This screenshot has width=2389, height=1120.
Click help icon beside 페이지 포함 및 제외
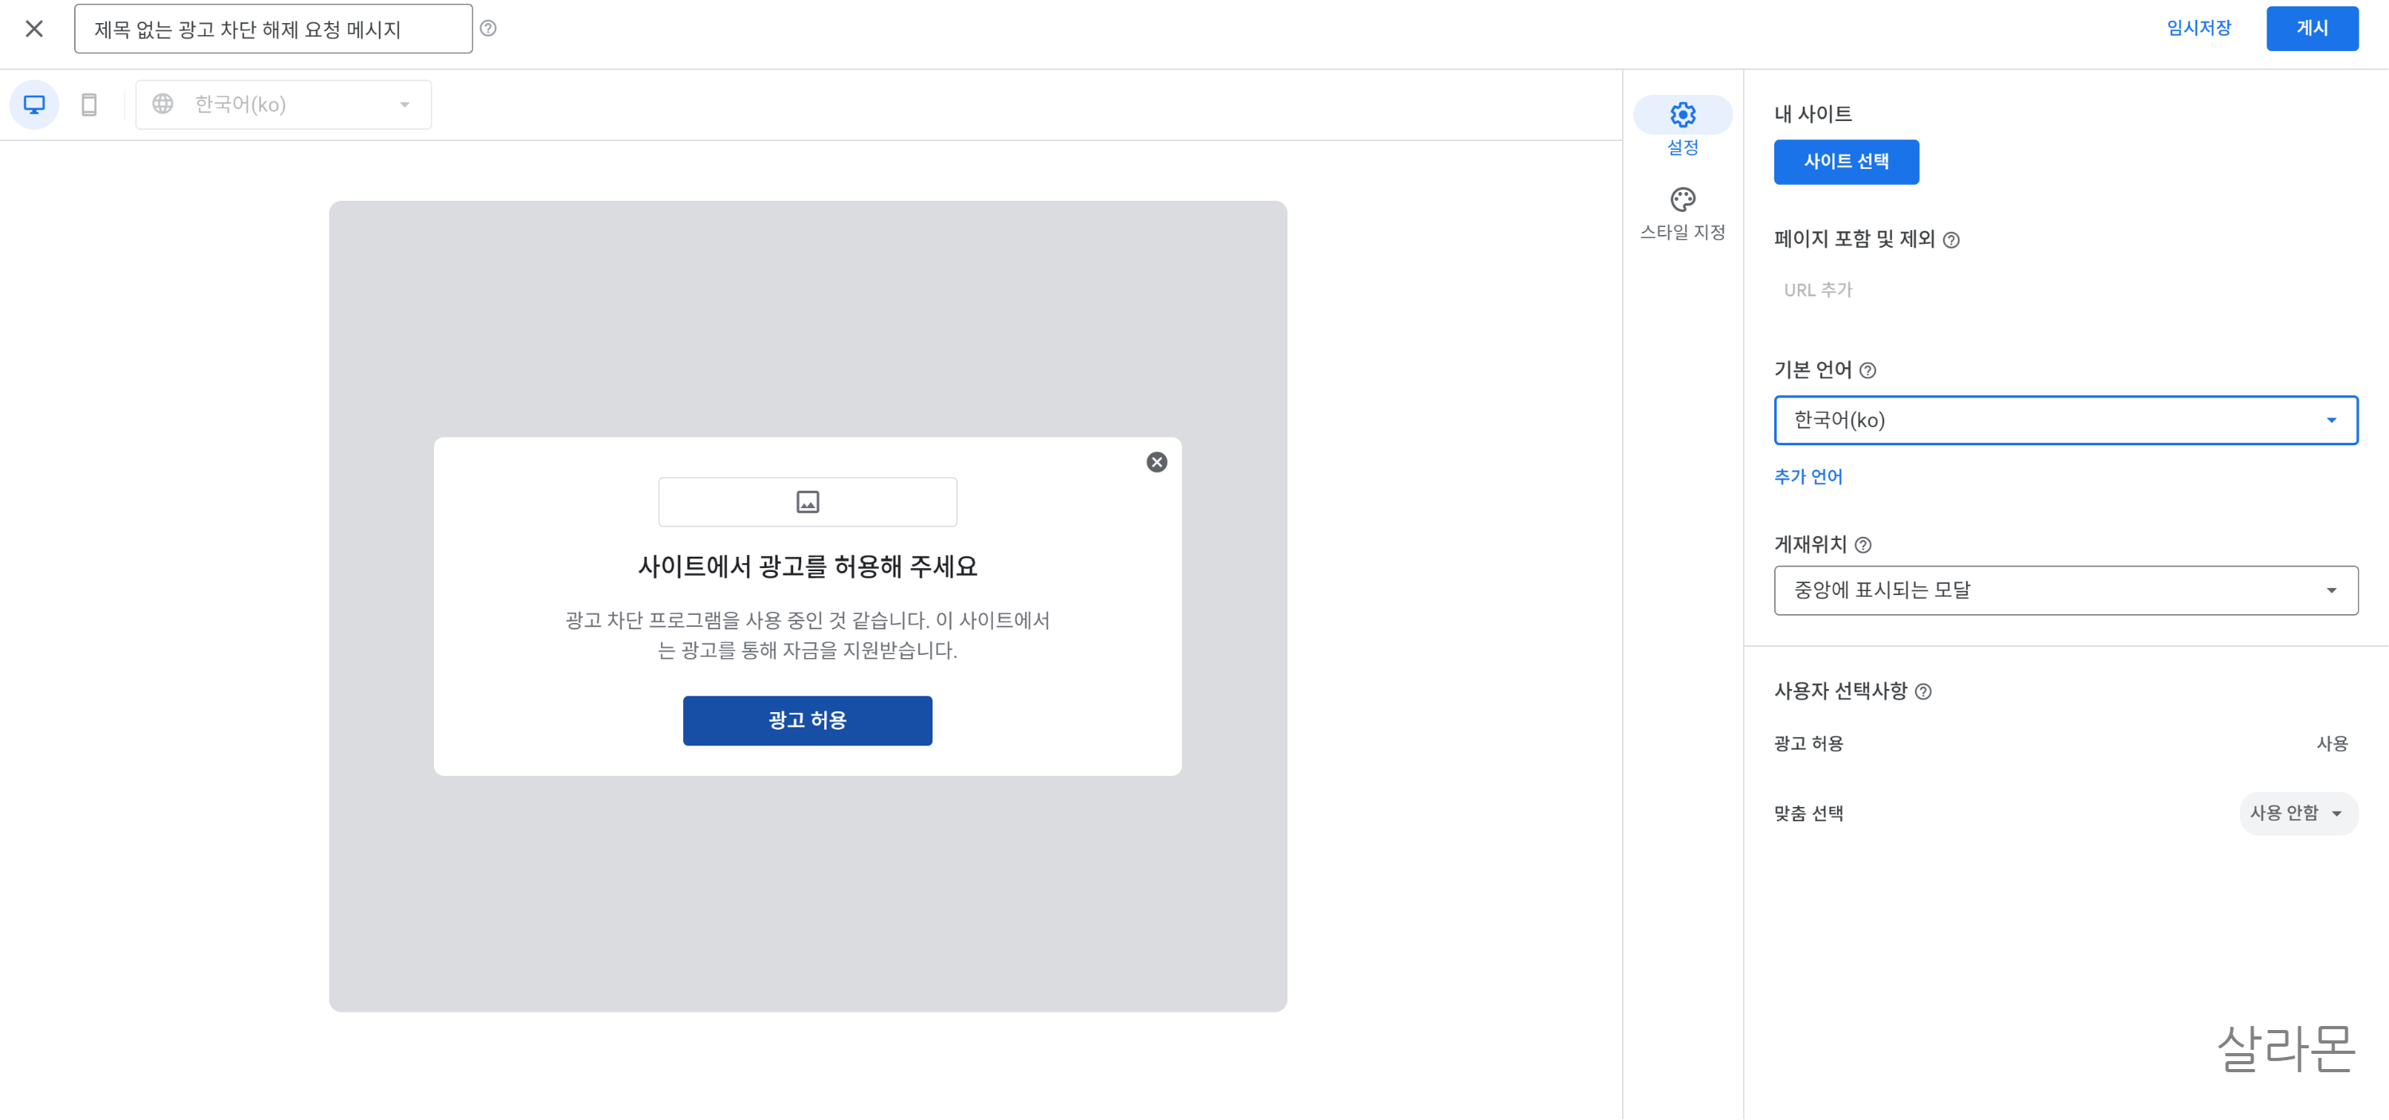pos(1951,241)
